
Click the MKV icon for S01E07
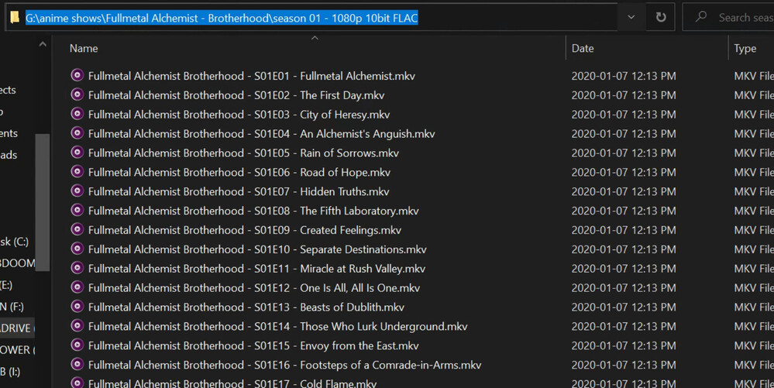(77, 191)
